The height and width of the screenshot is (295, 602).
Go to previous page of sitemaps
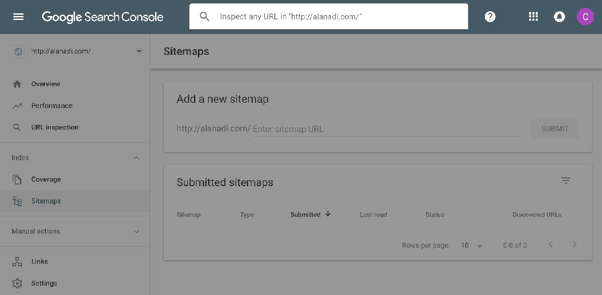click(550, 244)
